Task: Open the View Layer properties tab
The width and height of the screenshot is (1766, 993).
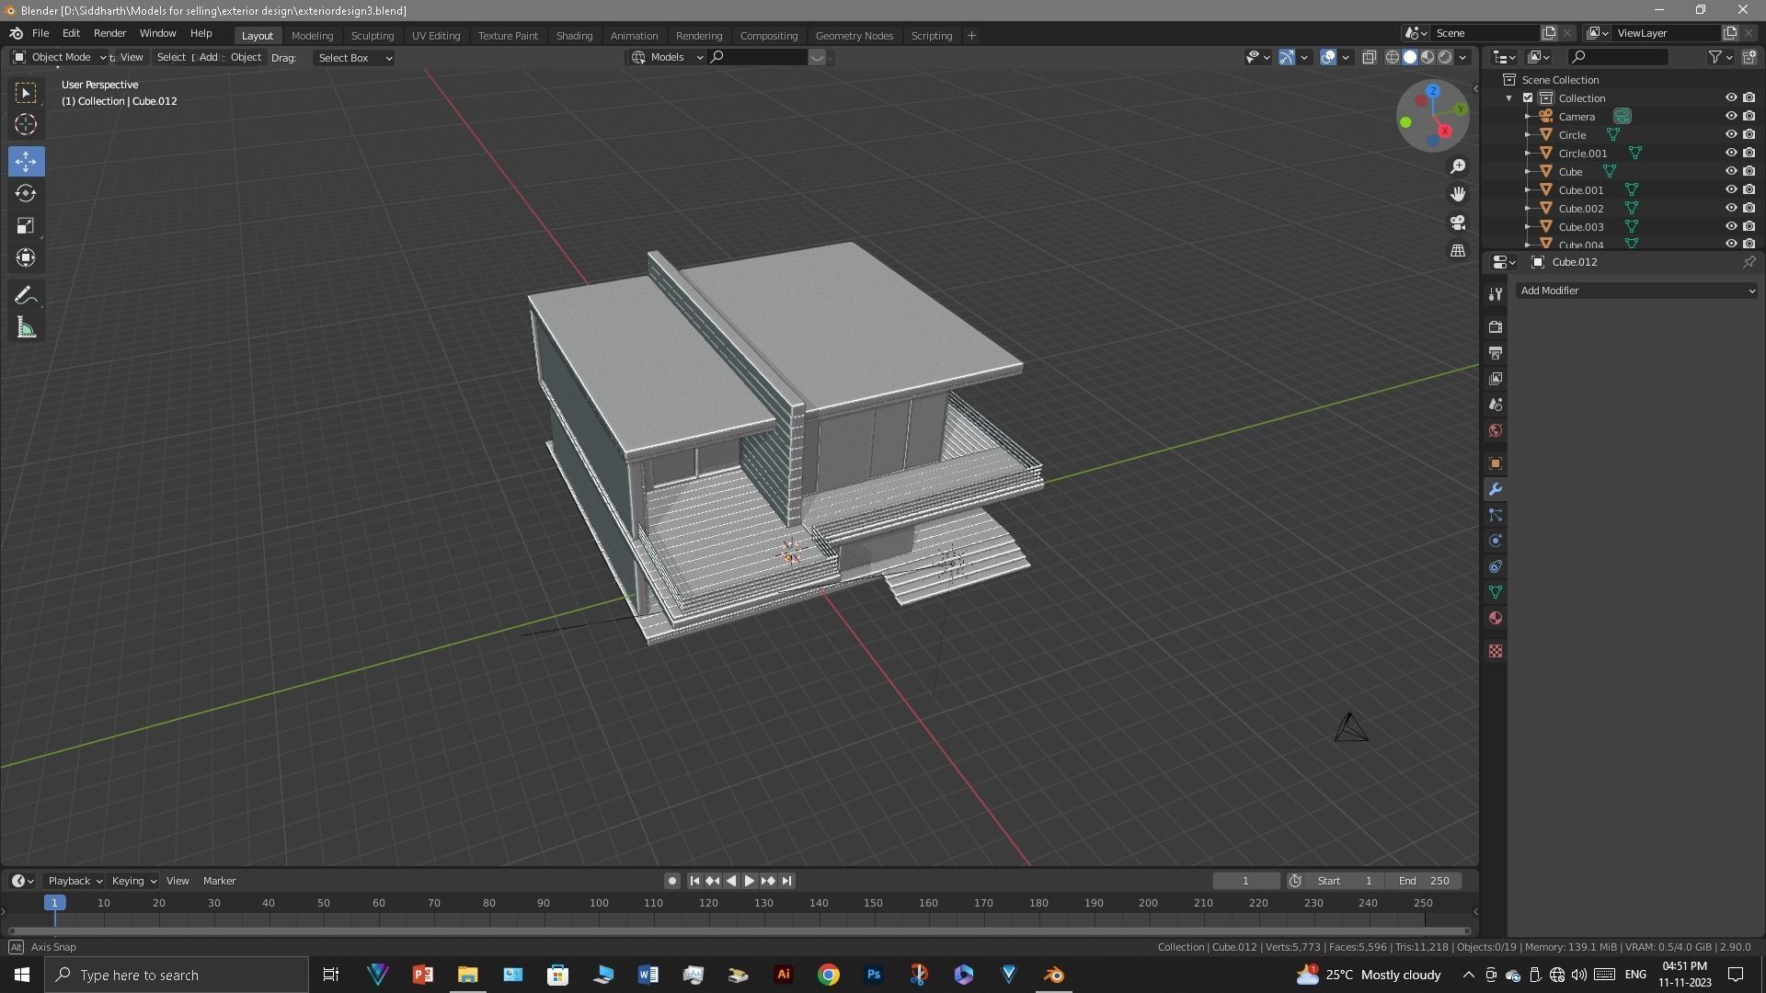Action: pyautogui.click(x=1496, y=379)
